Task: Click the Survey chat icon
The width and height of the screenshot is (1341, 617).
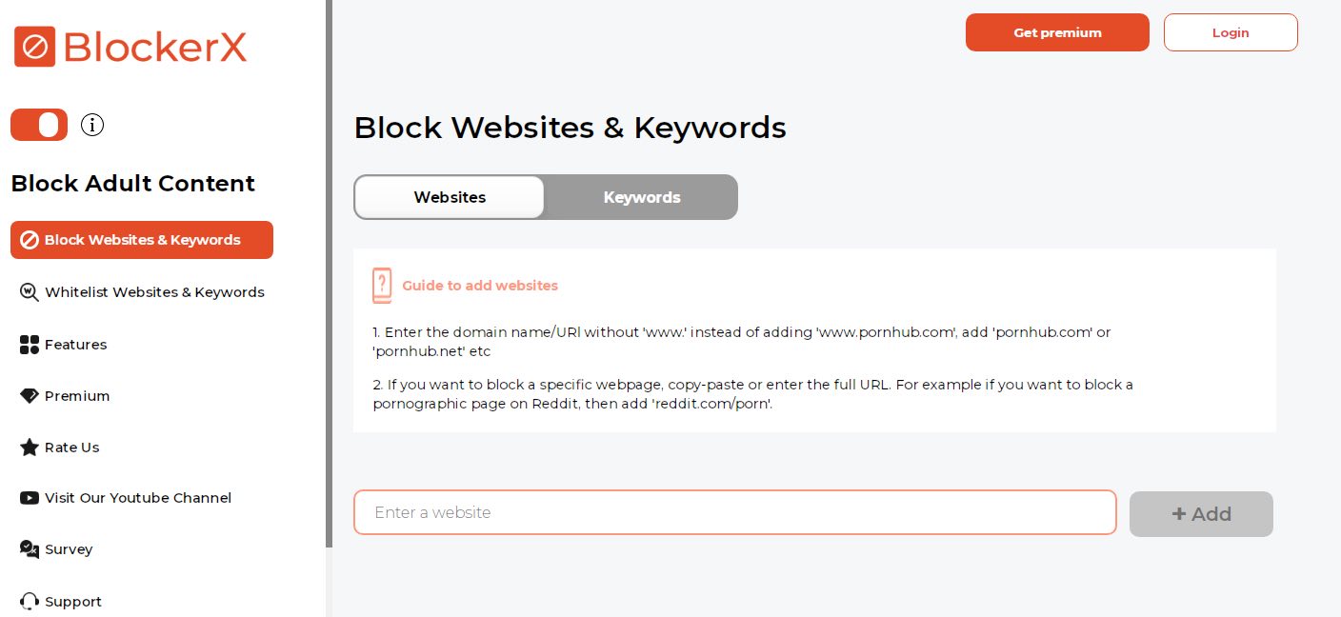Action: tap(30, 549)
